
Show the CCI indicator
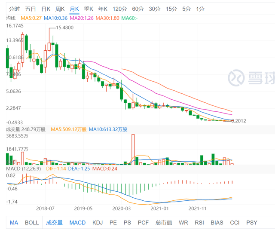235,223
